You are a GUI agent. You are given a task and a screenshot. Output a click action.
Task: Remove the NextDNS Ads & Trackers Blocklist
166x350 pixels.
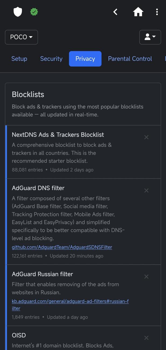(146, 137)
